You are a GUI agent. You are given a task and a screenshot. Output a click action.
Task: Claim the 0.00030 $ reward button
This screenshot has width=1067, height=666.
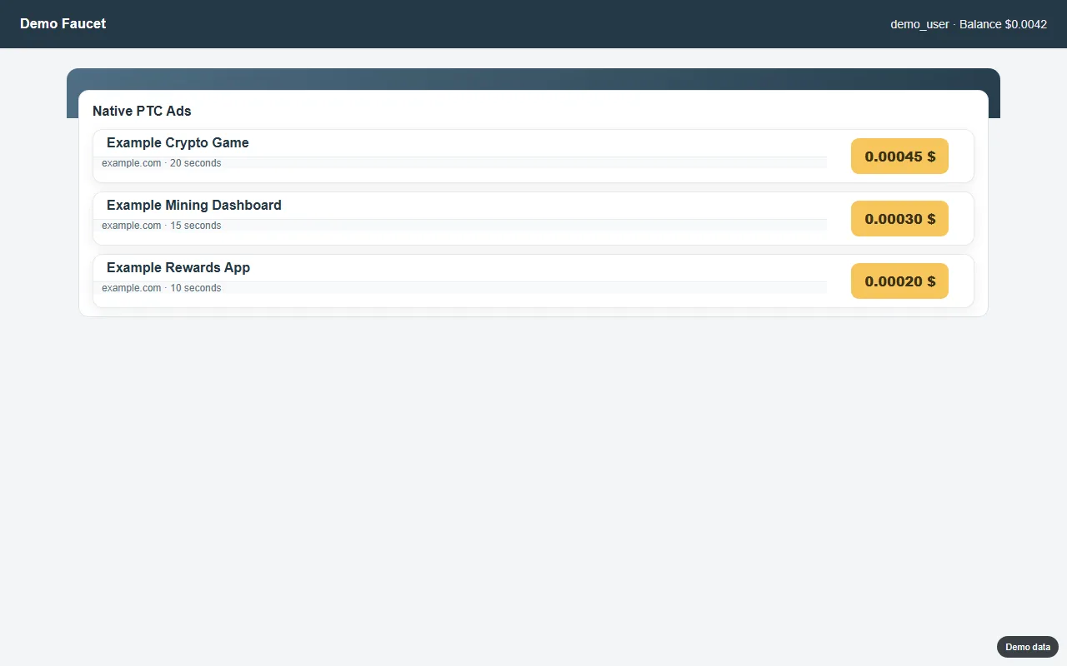[899, 218]
